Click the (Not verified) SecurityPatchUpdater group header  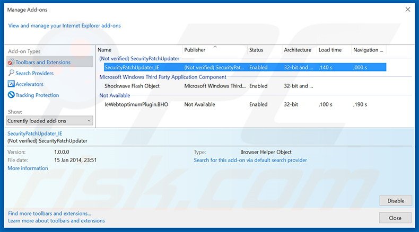pyautogui.click(x=139, y=58)
